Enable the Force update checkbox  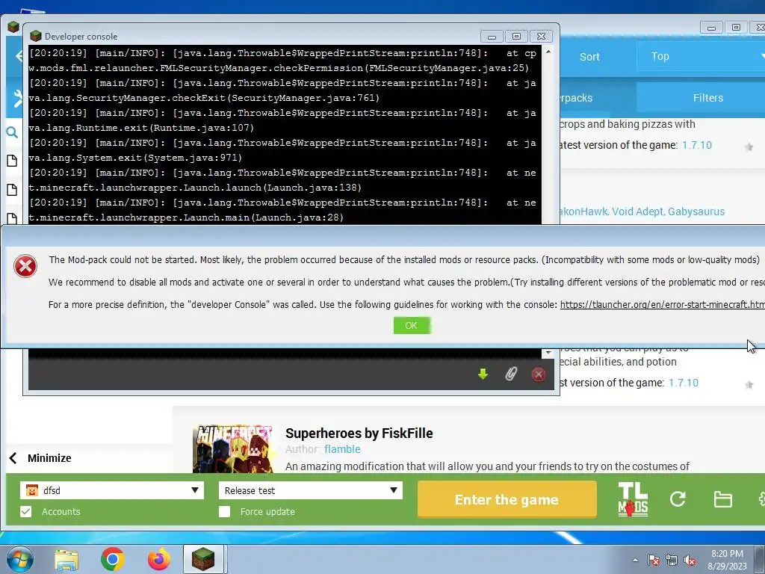(224, 511)
